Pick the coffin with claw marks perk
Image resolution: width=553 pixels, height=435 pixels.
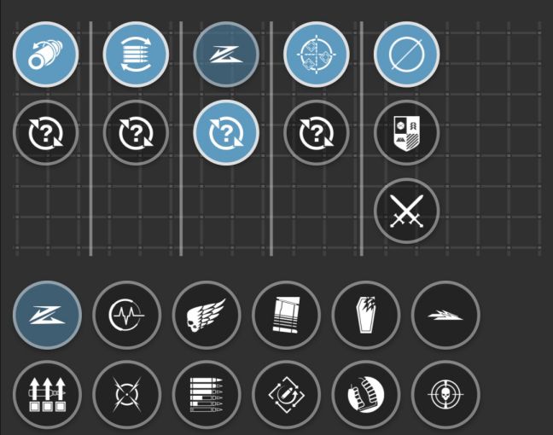(x=366, y=315)
